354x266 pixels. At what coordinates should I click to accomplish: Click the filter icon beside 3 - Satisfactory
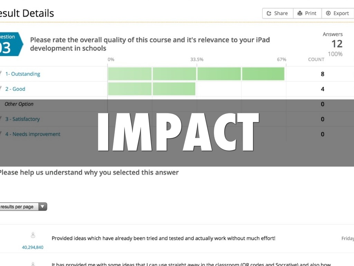click(x=1, y=119)
